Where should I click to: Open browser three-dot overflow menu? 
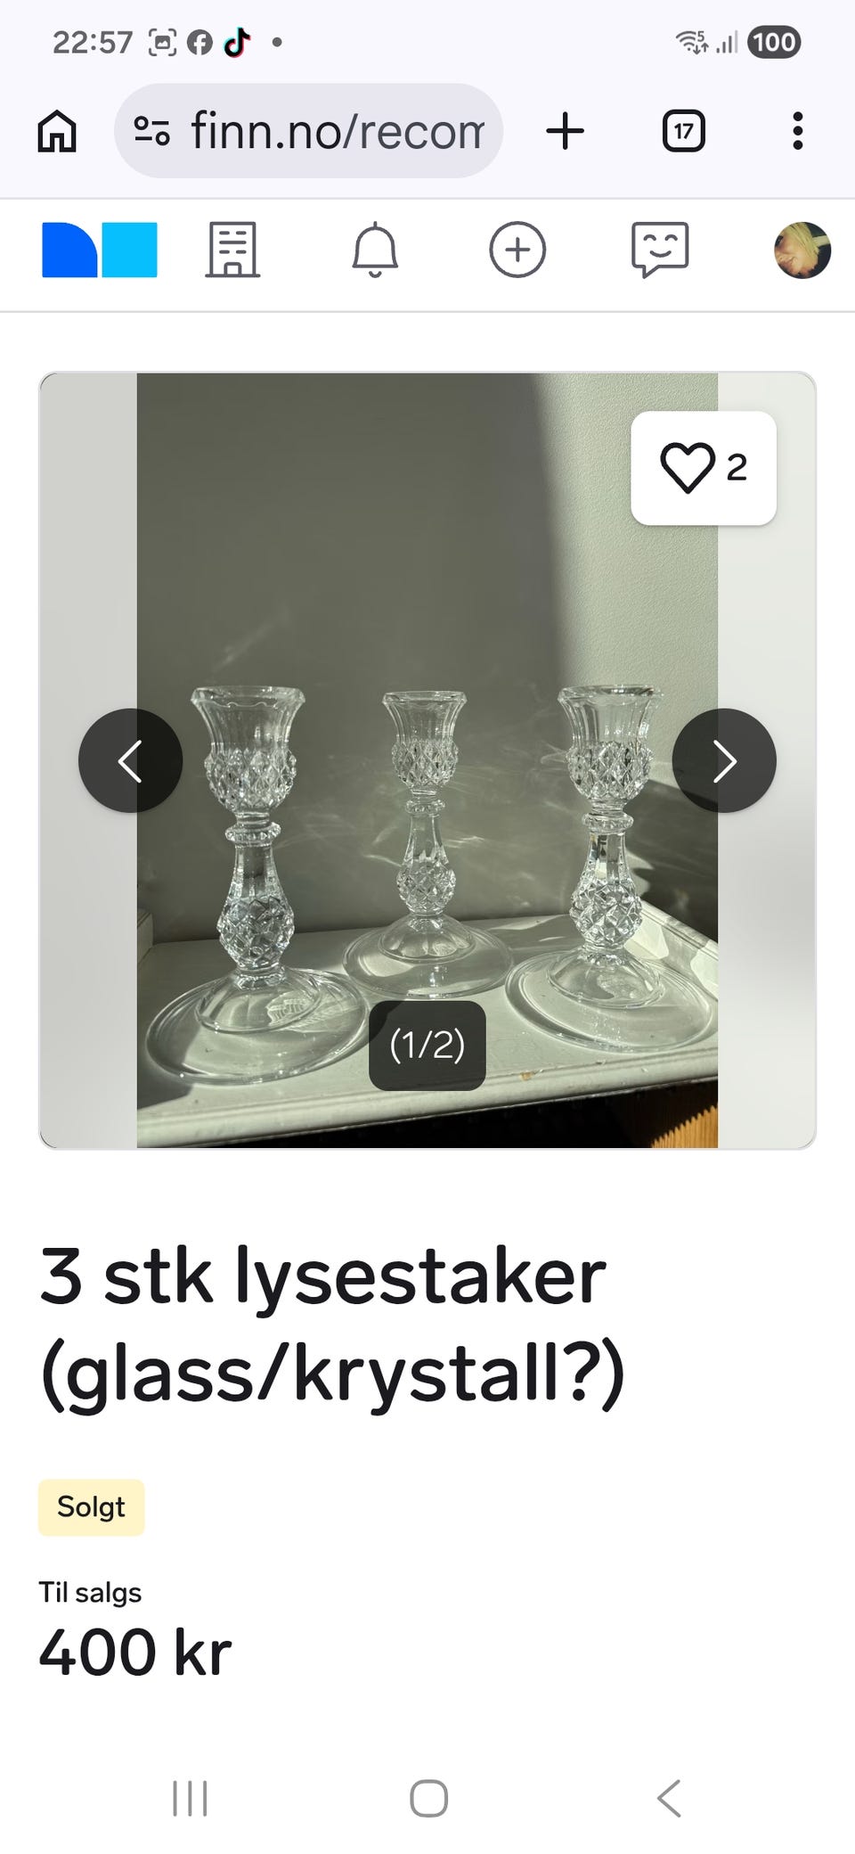tap(798, 131)
